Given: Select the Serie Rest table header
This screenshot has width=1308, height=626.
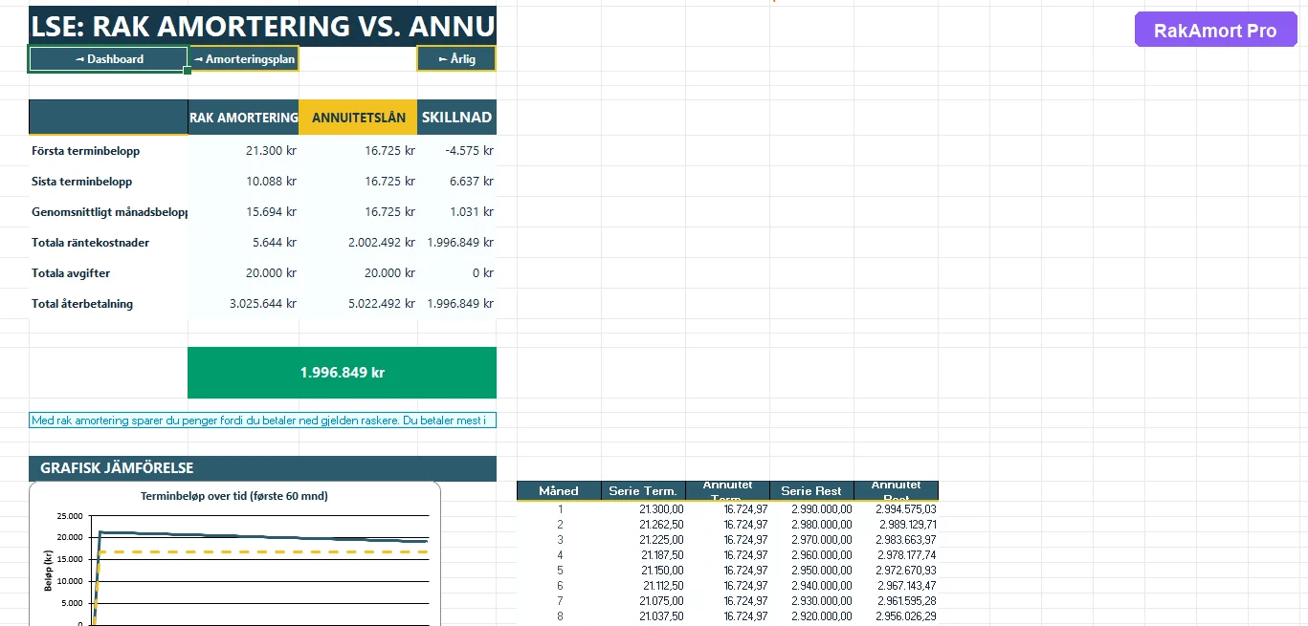Looking at the screenshot, I should coord(811,491).
